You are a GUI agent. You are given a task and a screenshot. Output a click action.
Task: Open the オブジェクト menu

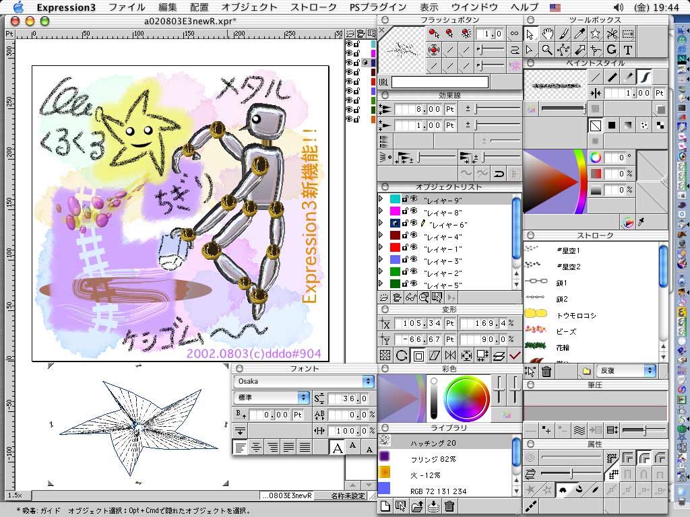(x=249, y=7)
